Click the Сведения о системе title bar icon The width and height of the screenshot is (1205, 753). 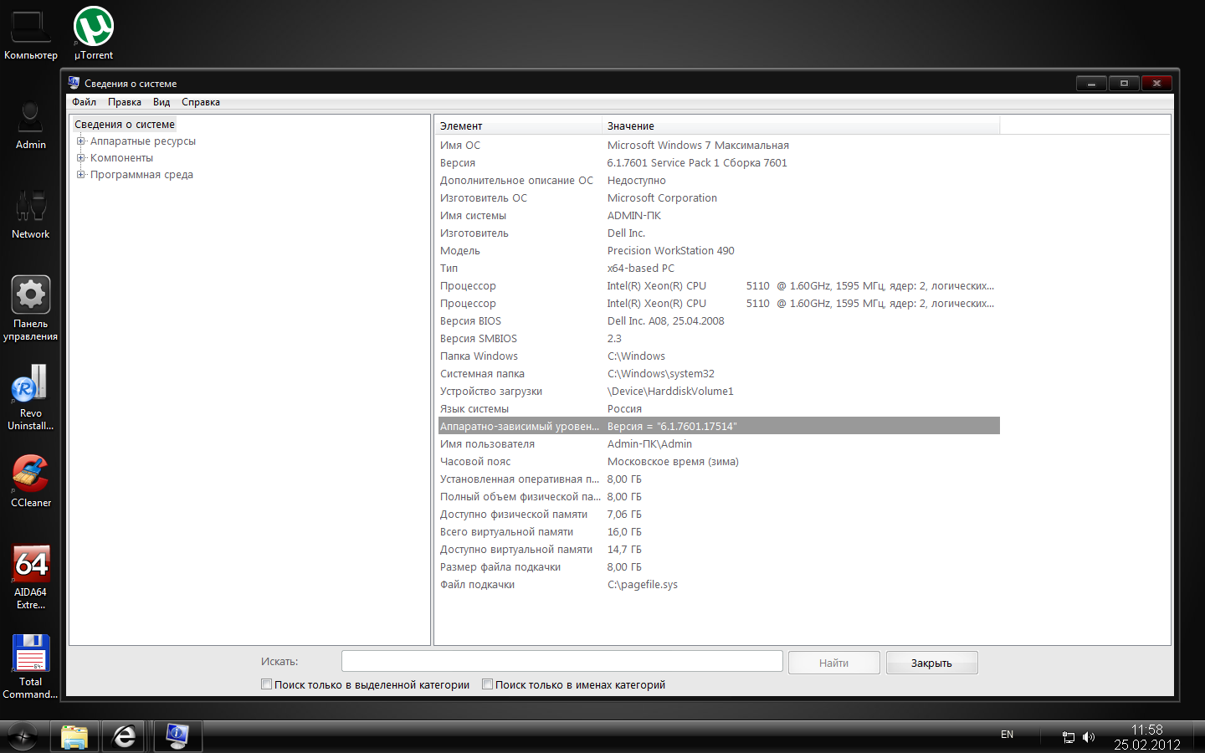pos(74,83)
